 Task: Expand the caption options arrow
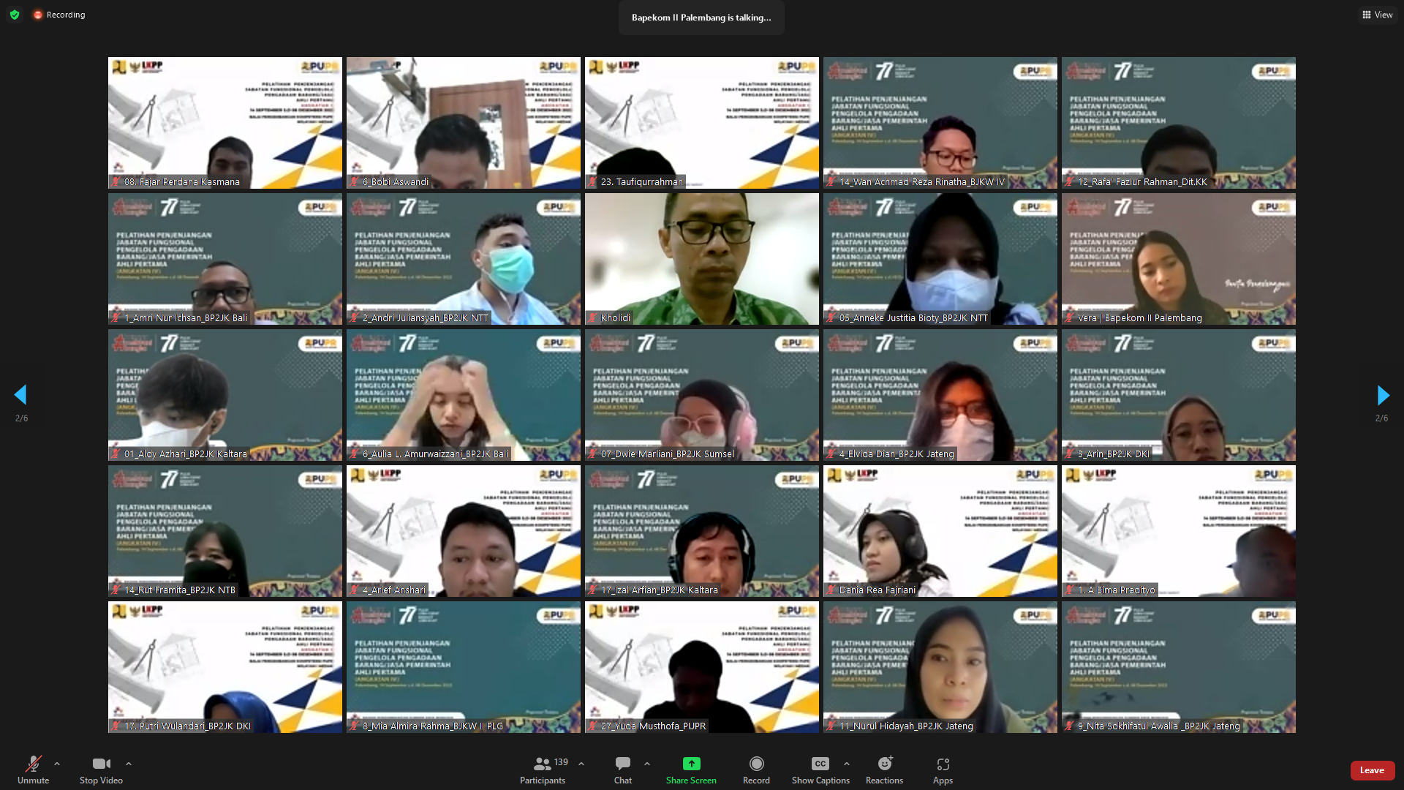pyautogui.click(x=847, y=764)
